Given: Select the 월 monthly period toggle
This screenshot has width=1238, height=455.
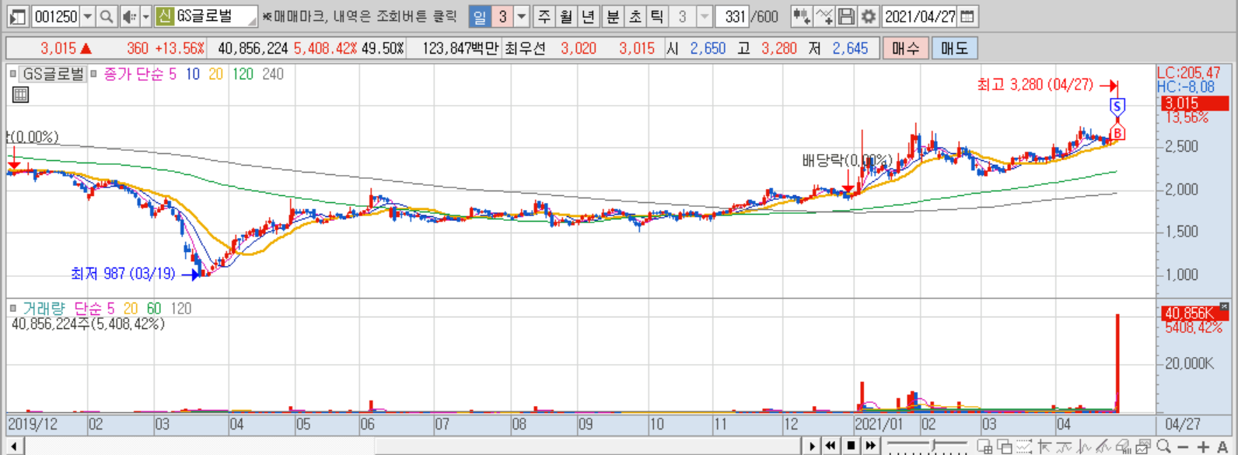Looking at the screenshot, I should [x=566, y=16].
